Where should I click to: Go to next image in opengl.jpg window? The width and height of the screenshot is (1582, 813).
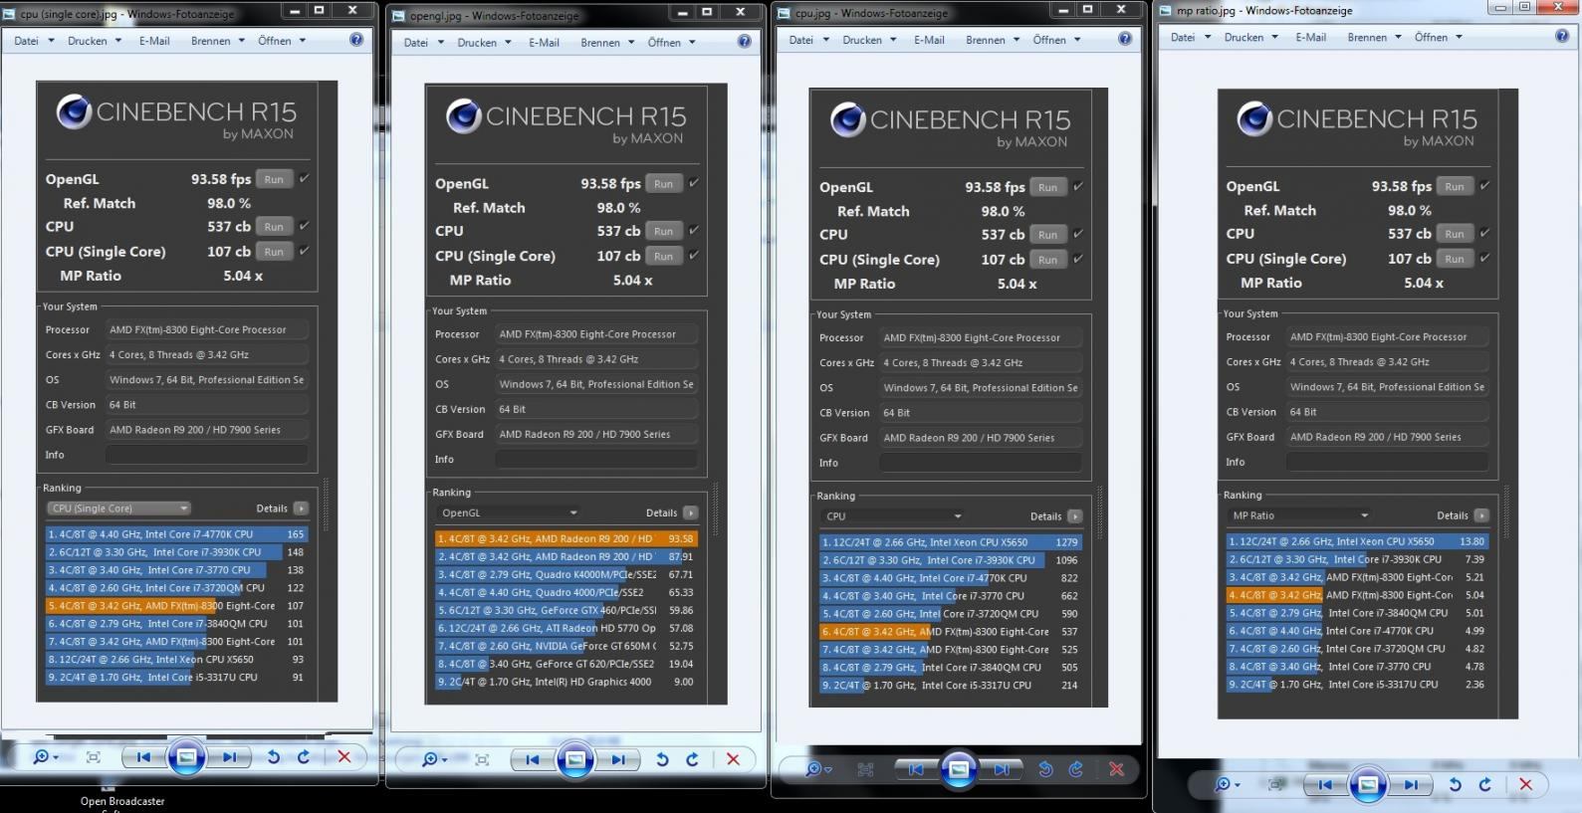pos(618,759)
